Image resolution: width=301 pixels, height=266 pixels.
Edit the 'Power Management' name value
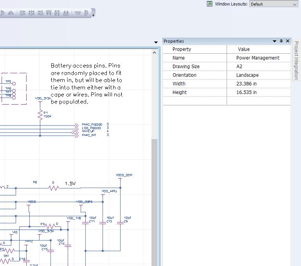point(259,58)
